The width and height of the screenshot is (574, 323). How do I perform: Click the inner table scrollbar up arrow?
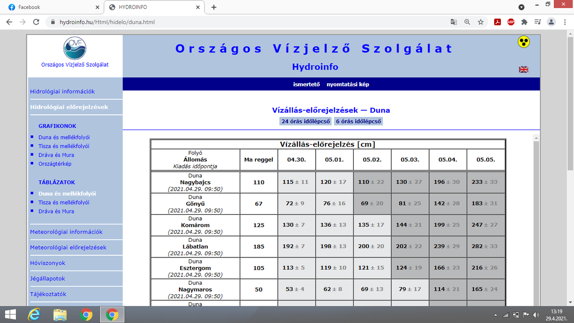coord(536,138)
